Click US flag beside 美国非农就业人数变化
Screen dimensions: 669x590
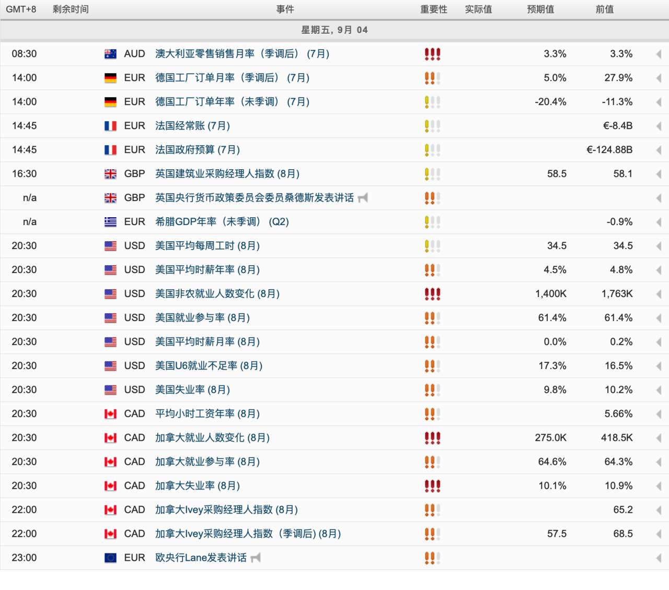point(110,294)
